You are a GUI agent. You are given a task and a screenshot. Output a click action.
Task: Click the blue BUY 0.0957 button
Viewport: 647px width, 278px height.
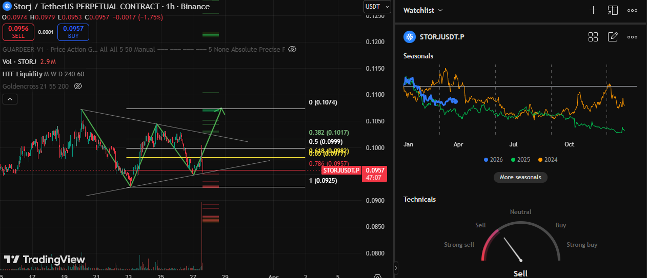(73, 32)
